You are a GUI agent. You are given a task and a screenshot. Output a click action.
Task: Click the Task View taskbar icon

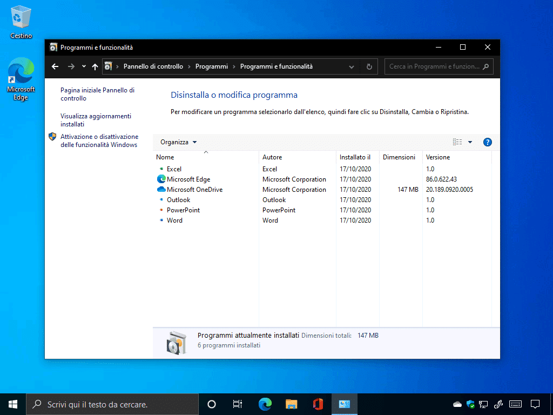coord(238,404)
